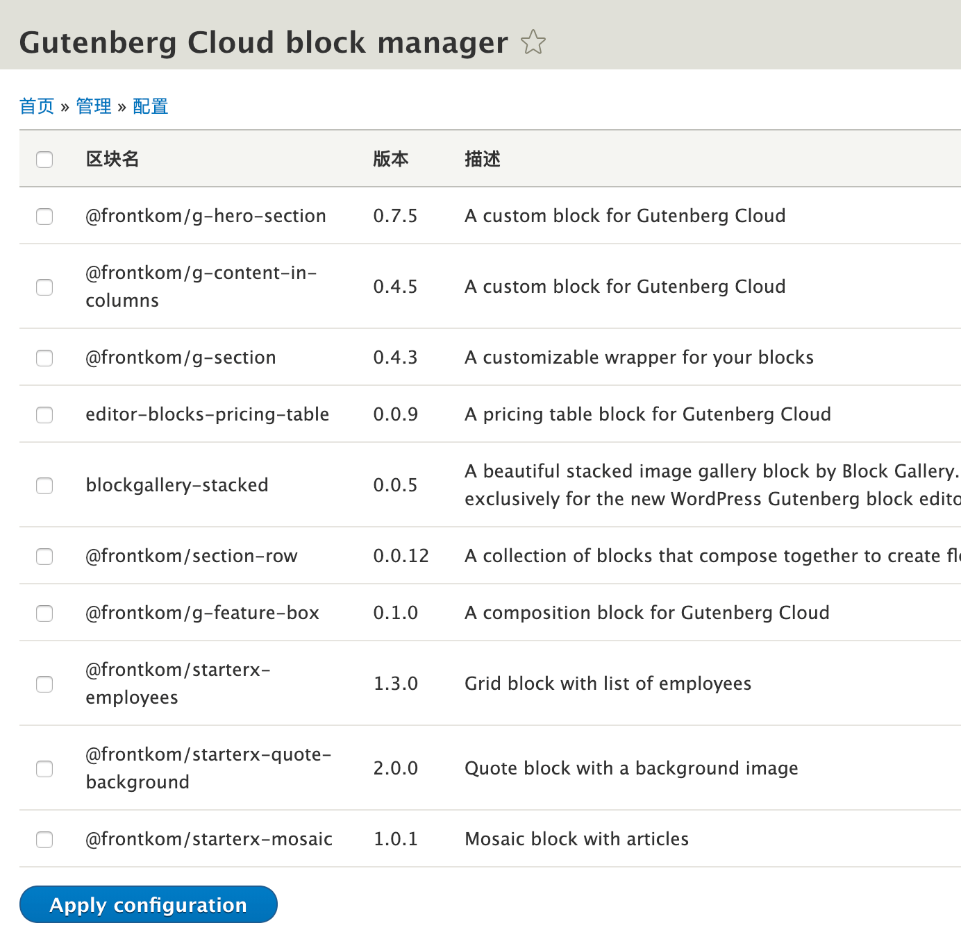The image size is (961, 948).
Task: Click the 版本 column header
Action: click(x=391, y=159)
